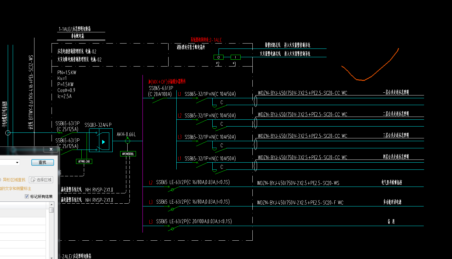This screenshot has width=452, height=259.
Task: Click the results list scrollbar thumb
Action: tap(52, 210)
